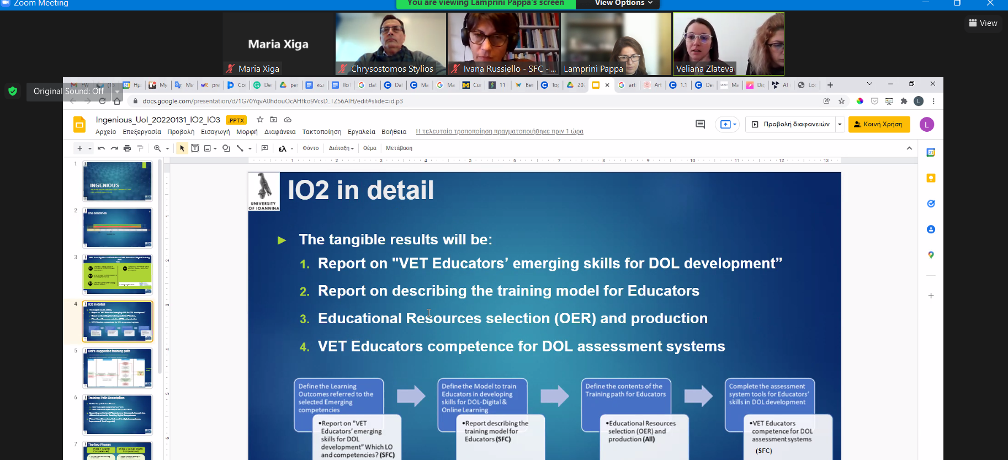Open the Google Keep side panel icon
The height and width of the screenshot is (460, 1008).
point(931,178)
